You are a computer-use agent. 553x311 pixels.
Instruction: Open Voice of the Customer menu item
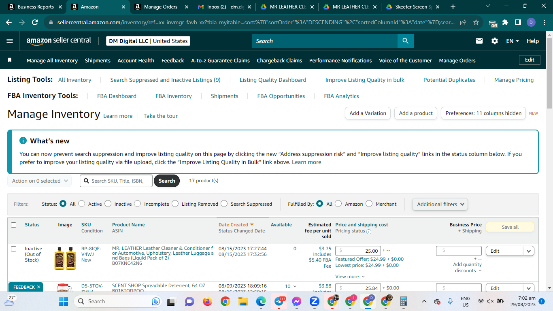tap(405, 60)
